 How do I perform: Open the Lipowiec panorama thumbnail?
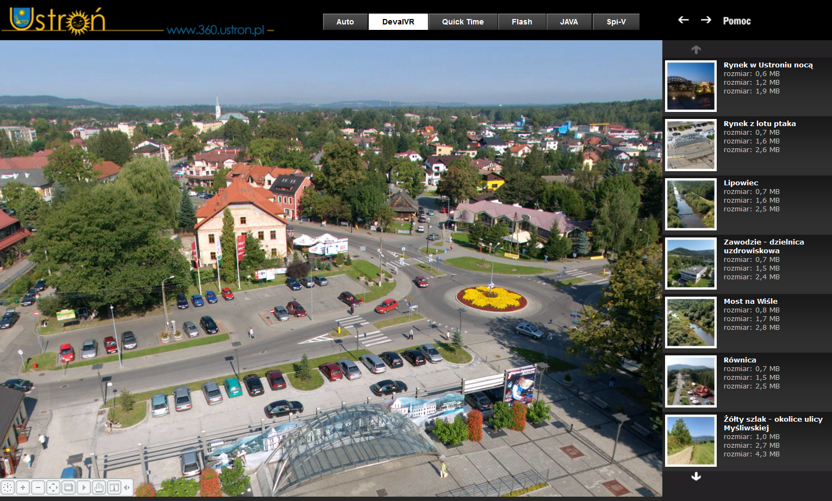click(x=691, y=204)
